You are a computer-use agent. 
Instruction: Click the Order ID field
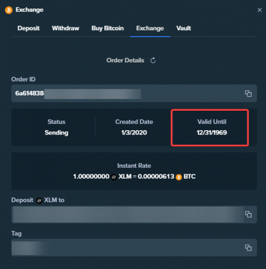click(x=134, y=94)
